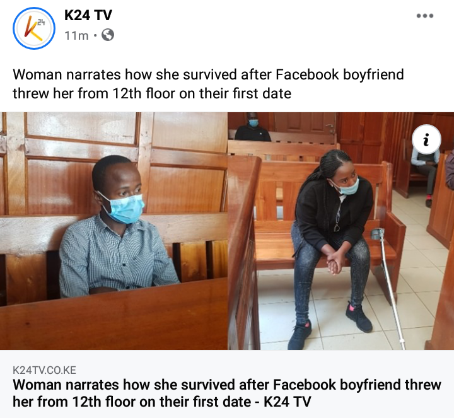Click the link preview card footer area
This screenshot has height=418, width=454.
click(x=227, y=384)
